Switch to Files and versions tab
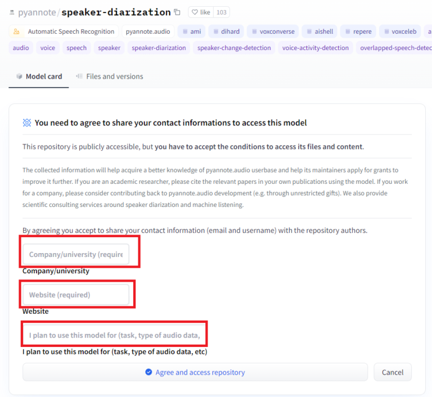The image size is (432, 397). (x=110, y=76)
